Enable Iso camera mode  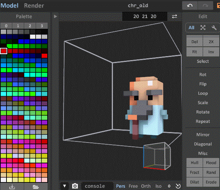click(x=158, y=186)
